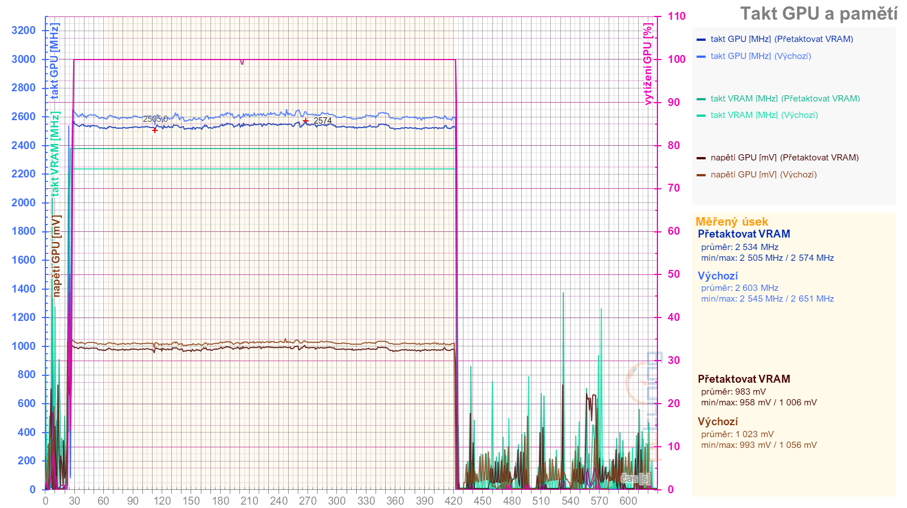
Task: Select legend entry 'takt VRAM [MHz] (Přetaktovat VRAM)'
Action: coord(785,99)
